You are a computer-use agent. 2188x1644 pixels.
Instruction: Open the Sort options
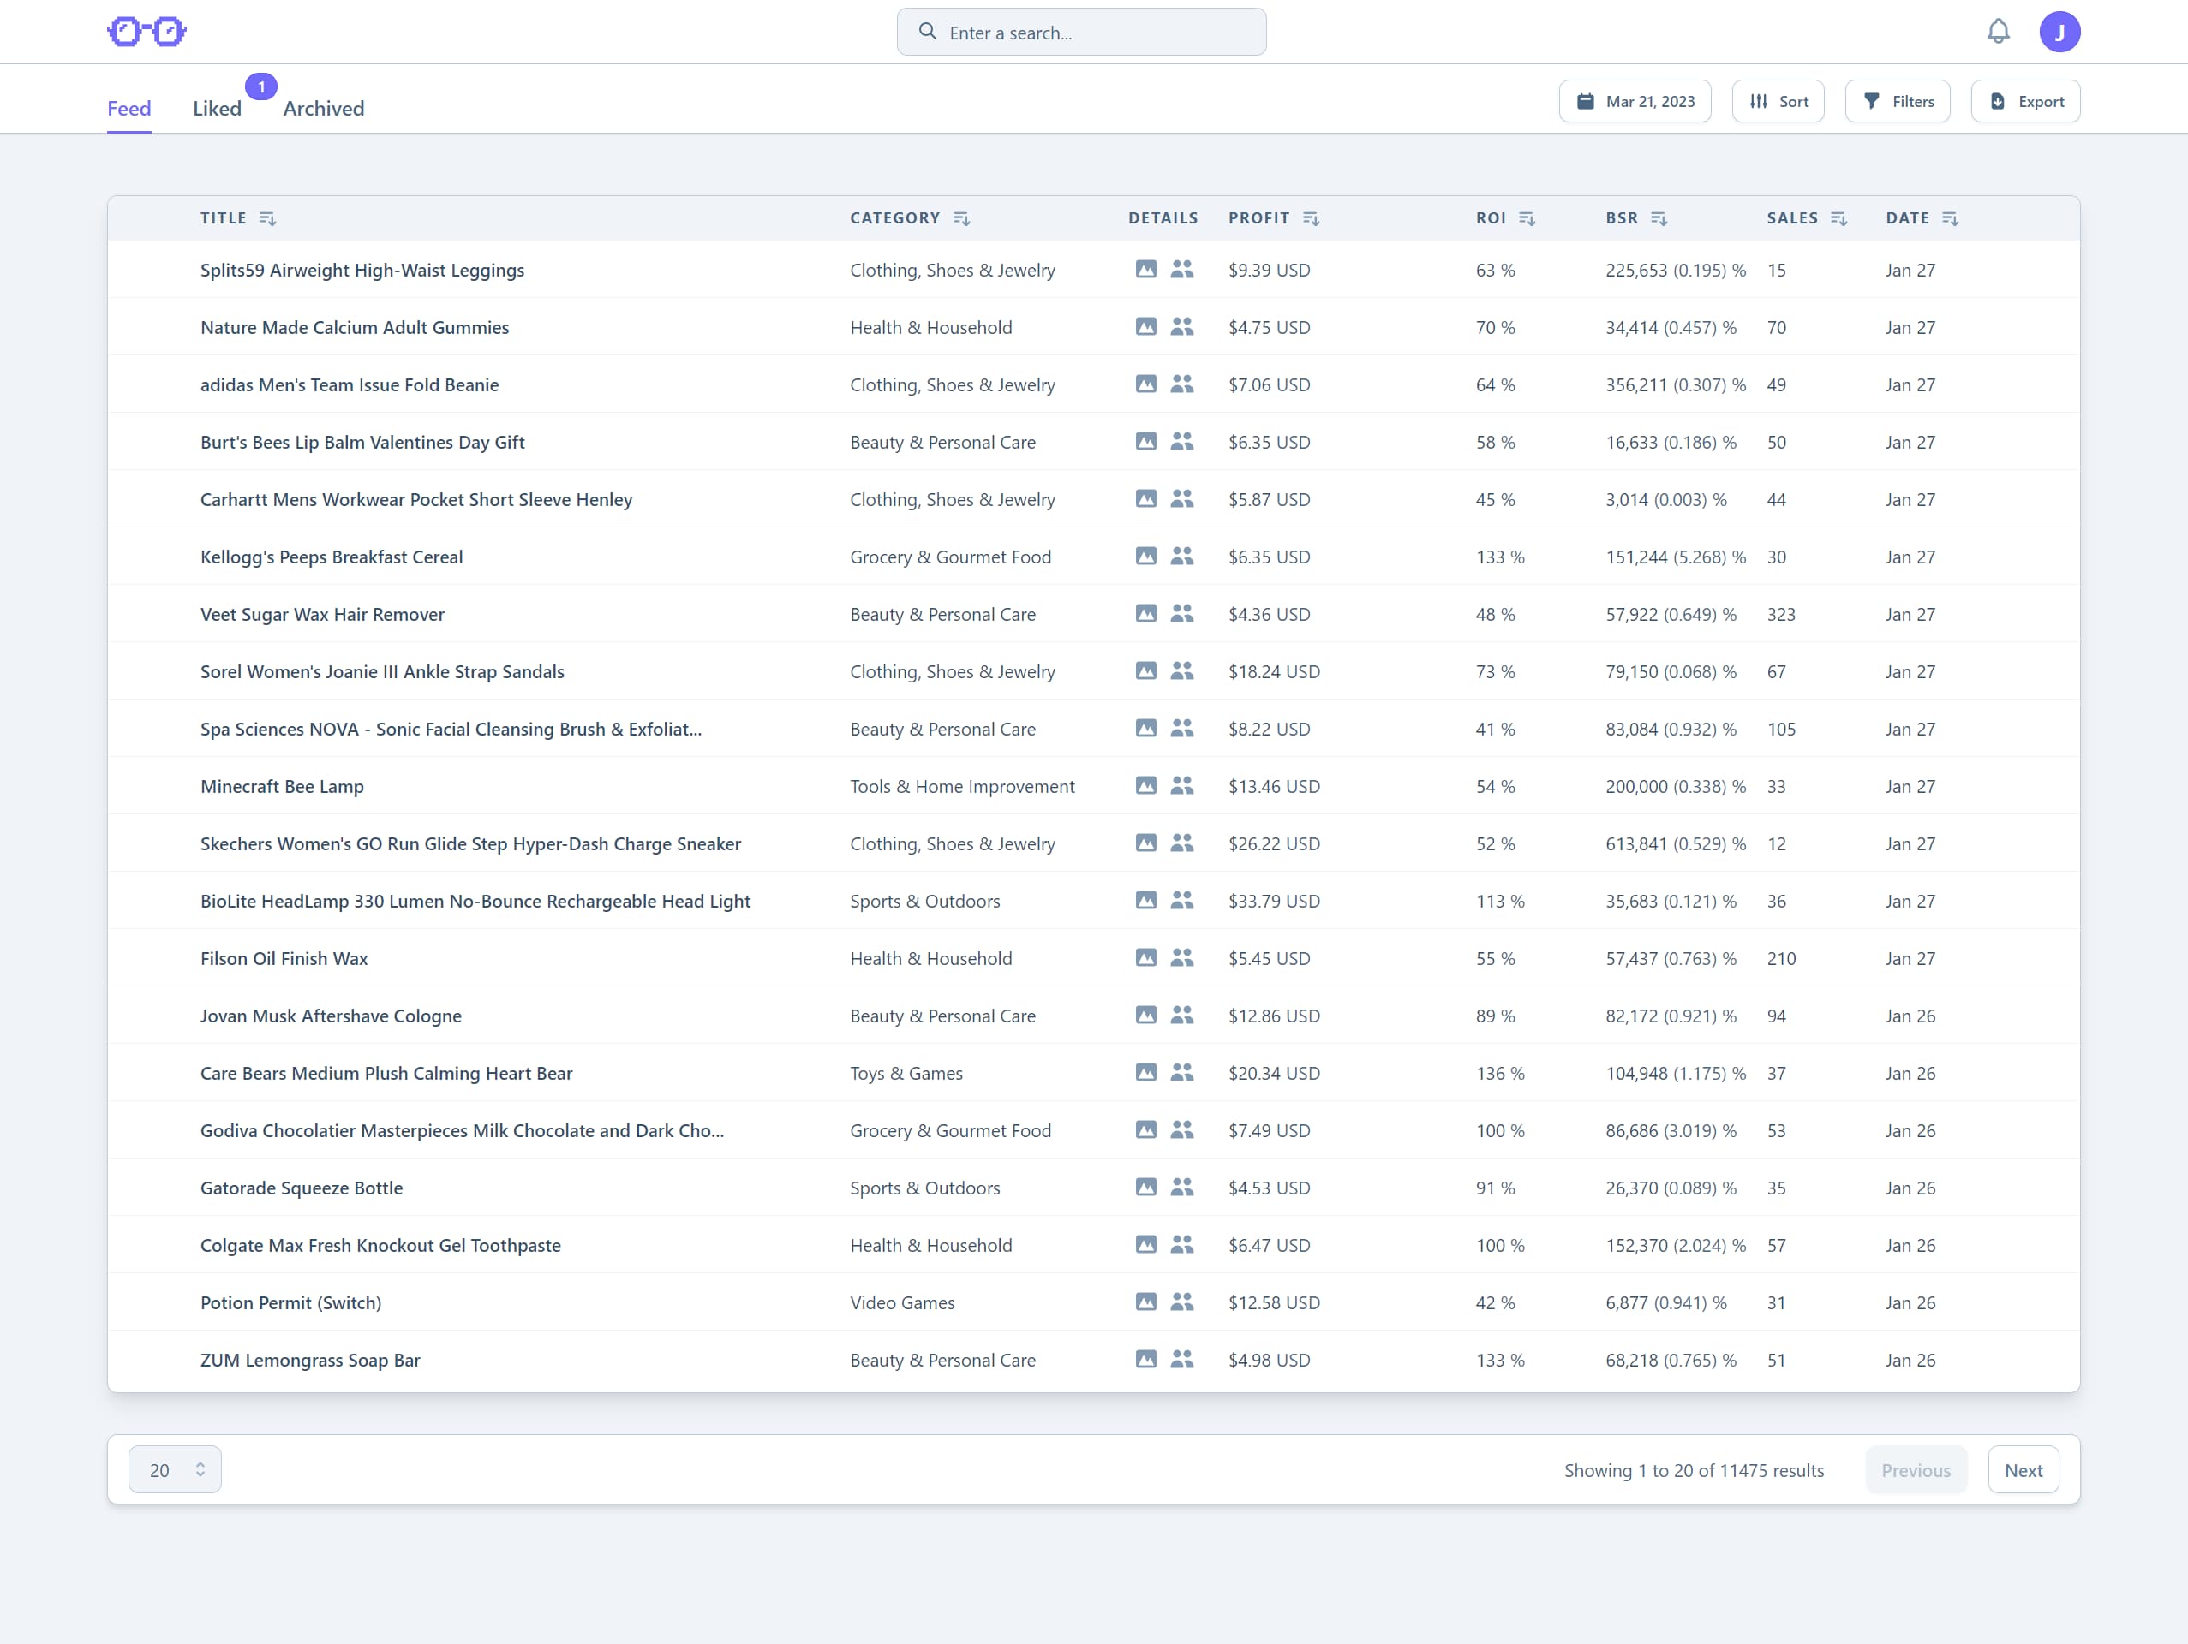point(1778,101)
